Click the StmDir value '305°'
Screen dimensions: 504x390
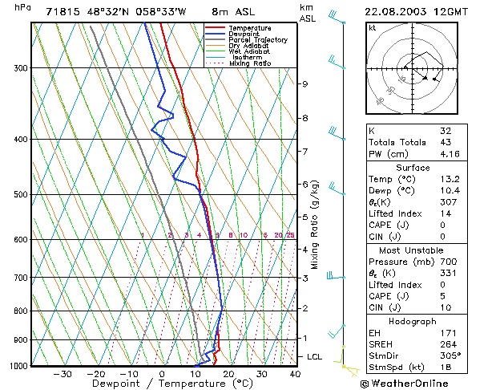450,355
